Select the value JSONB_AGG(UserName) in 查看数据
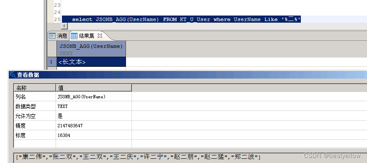Screen dimensions: 367x163 pyautogui.click(x=81, y=97)
